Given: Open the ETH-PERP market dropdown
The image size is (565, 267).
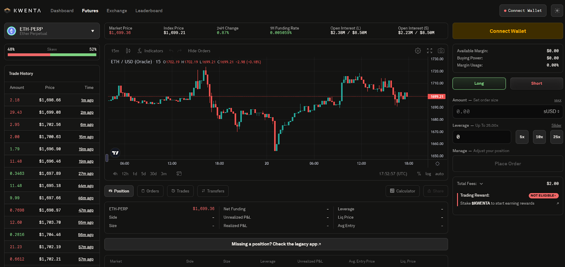Looking at the screenshot, I should pos(52,31).
